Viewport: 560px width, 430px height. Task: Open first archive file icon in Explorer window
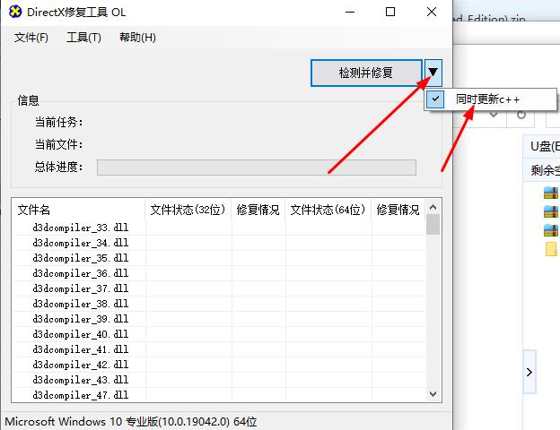click(x=551, y=193)
